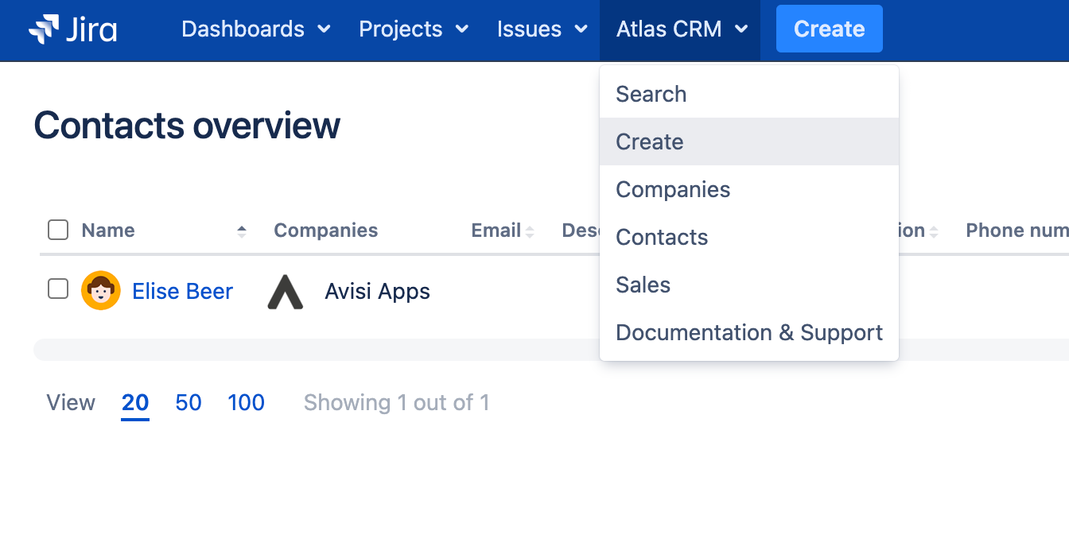Click the Avisi Apps company logo

(285, 292)
